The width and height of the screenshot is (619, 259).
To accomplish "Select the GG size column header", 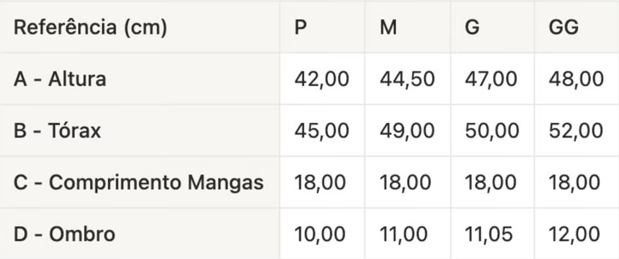I will [563, 28].
